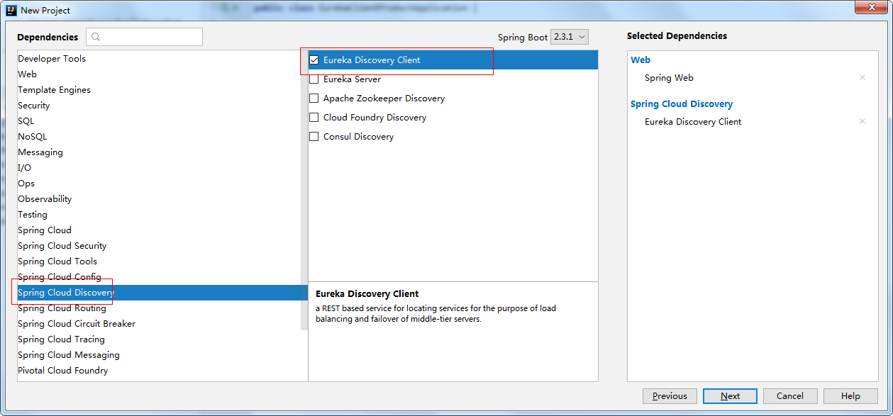
Task: Open Help for this dialog
Action: [x=850, y=396]
